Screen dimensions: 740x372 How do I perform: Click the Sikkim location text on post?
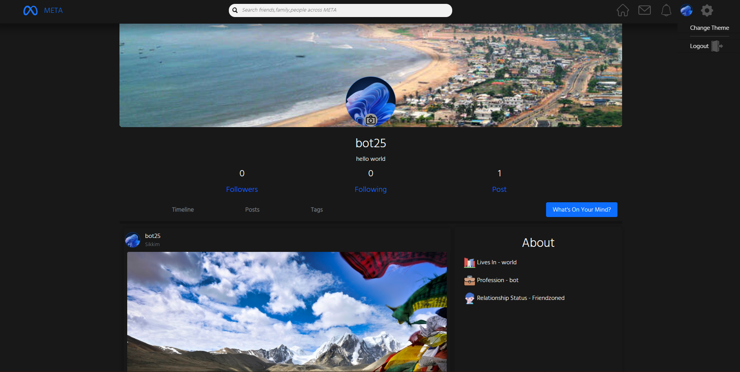(152, 245)
